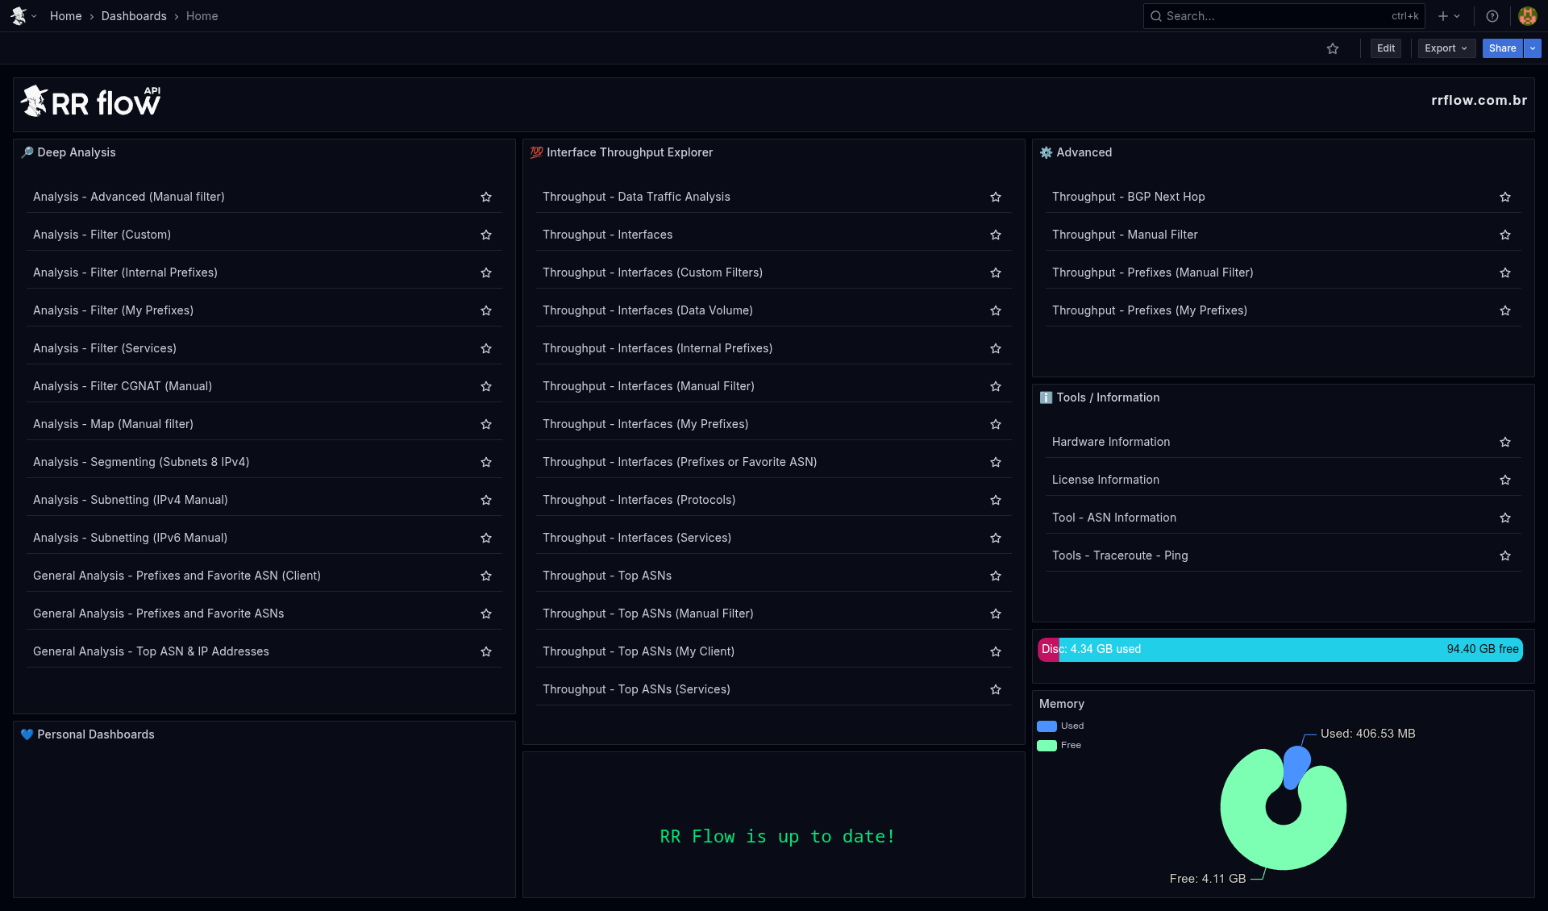Star Throughput - Interfaces (Custom Filters)
Screen dimensions: 1548x911
(x=996, y=272)
